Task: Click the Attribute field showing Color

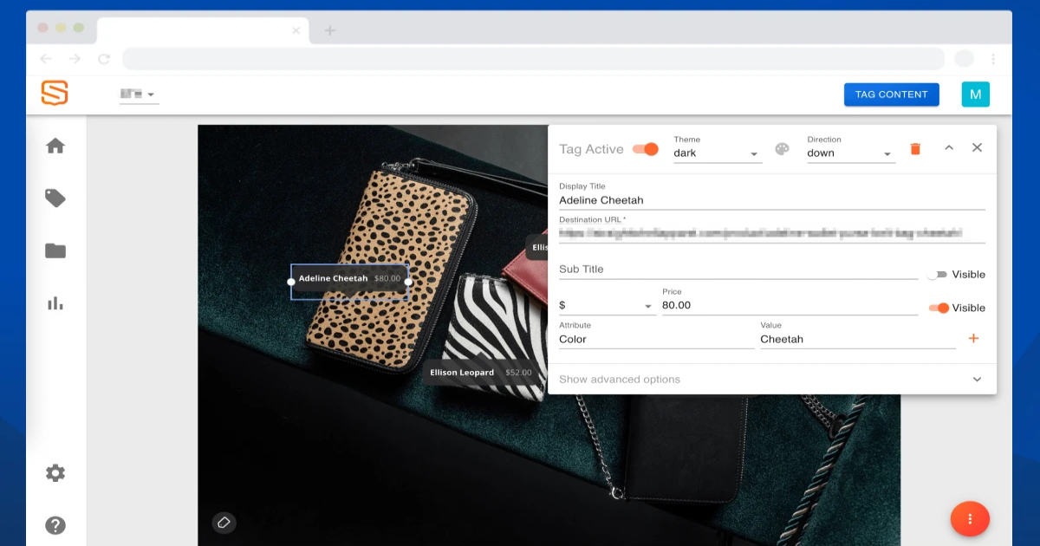Action: click(x=656, y=340)
